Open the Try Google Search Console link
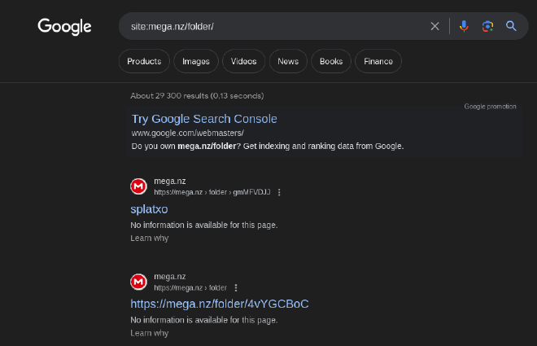 click(x=204, y=119)
